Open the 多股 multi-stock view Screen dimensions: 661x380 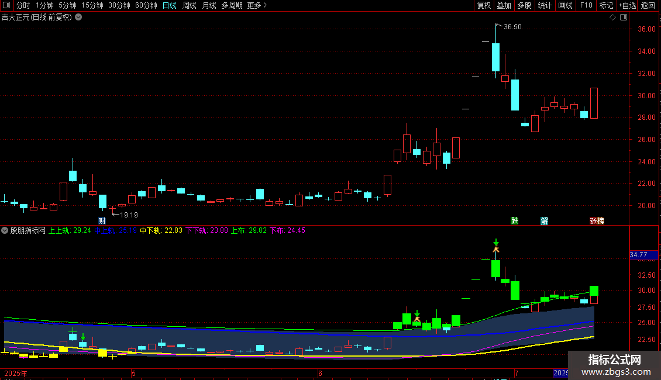524,5
